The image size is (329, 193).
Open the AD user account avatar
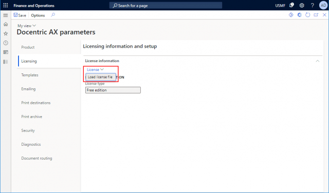pyautogui.click(x=323, y=5)
